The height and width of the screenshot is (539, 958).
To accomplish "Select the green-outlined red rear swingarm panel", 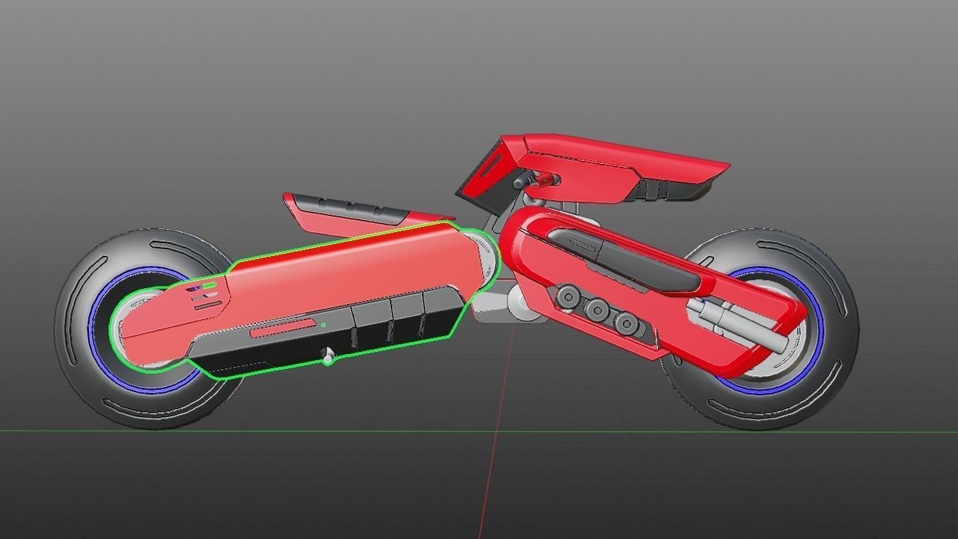I will [337, 273].
